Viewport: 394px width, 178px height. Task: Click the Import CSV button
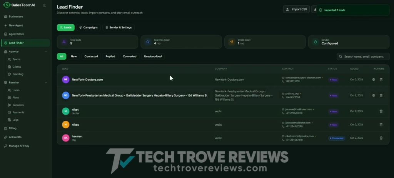click(296, 9)
